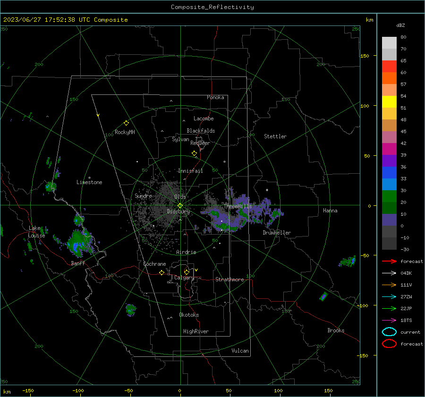Click the Calgary city label
The image size is (425, 397).
point(184,278)
